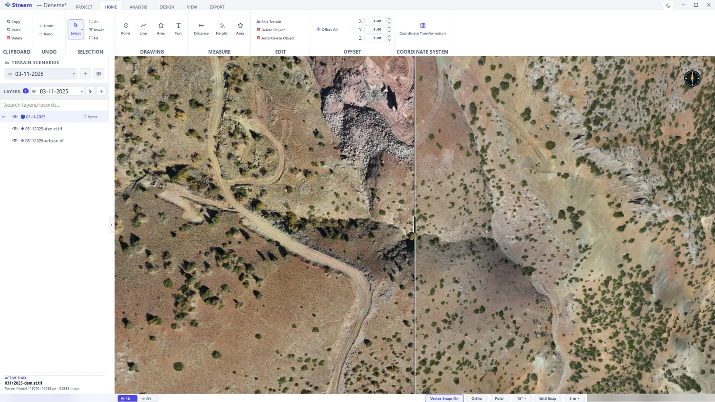Select the Line drawing tool
The width and height of the screenshot is (715, 402).
pos(143,29)
